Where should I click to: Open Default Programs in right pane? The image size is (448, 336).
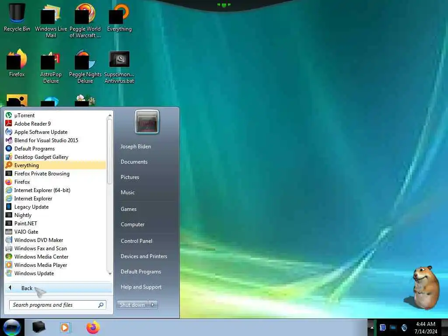140,272
